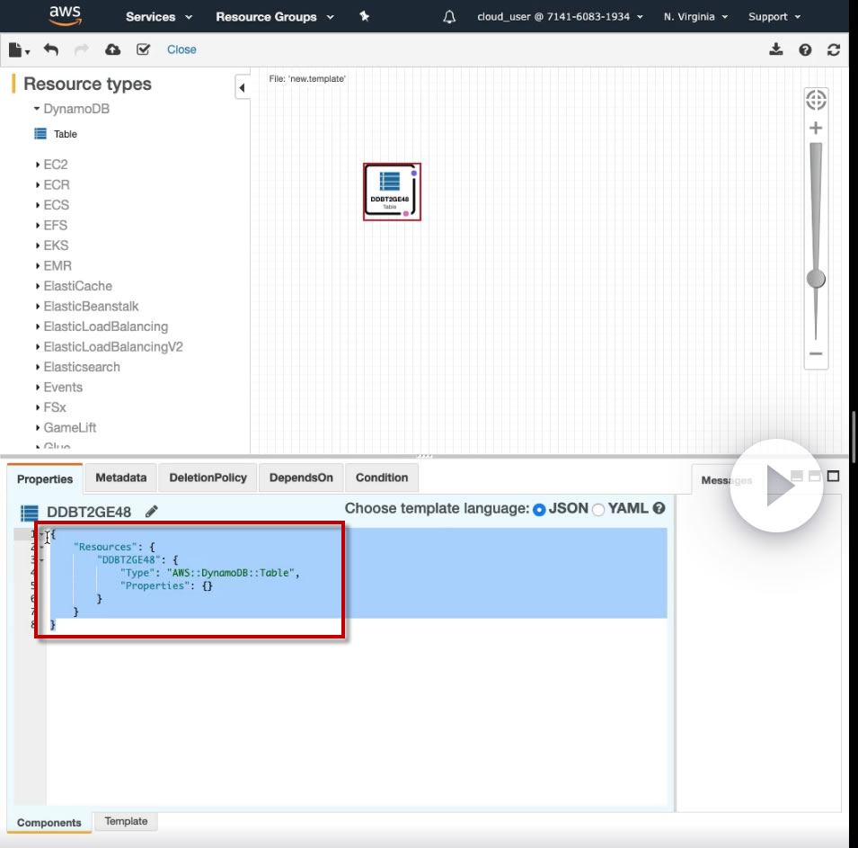Click the AWS logo
Viewport: 858px width, 848px height.
point(65,15)
